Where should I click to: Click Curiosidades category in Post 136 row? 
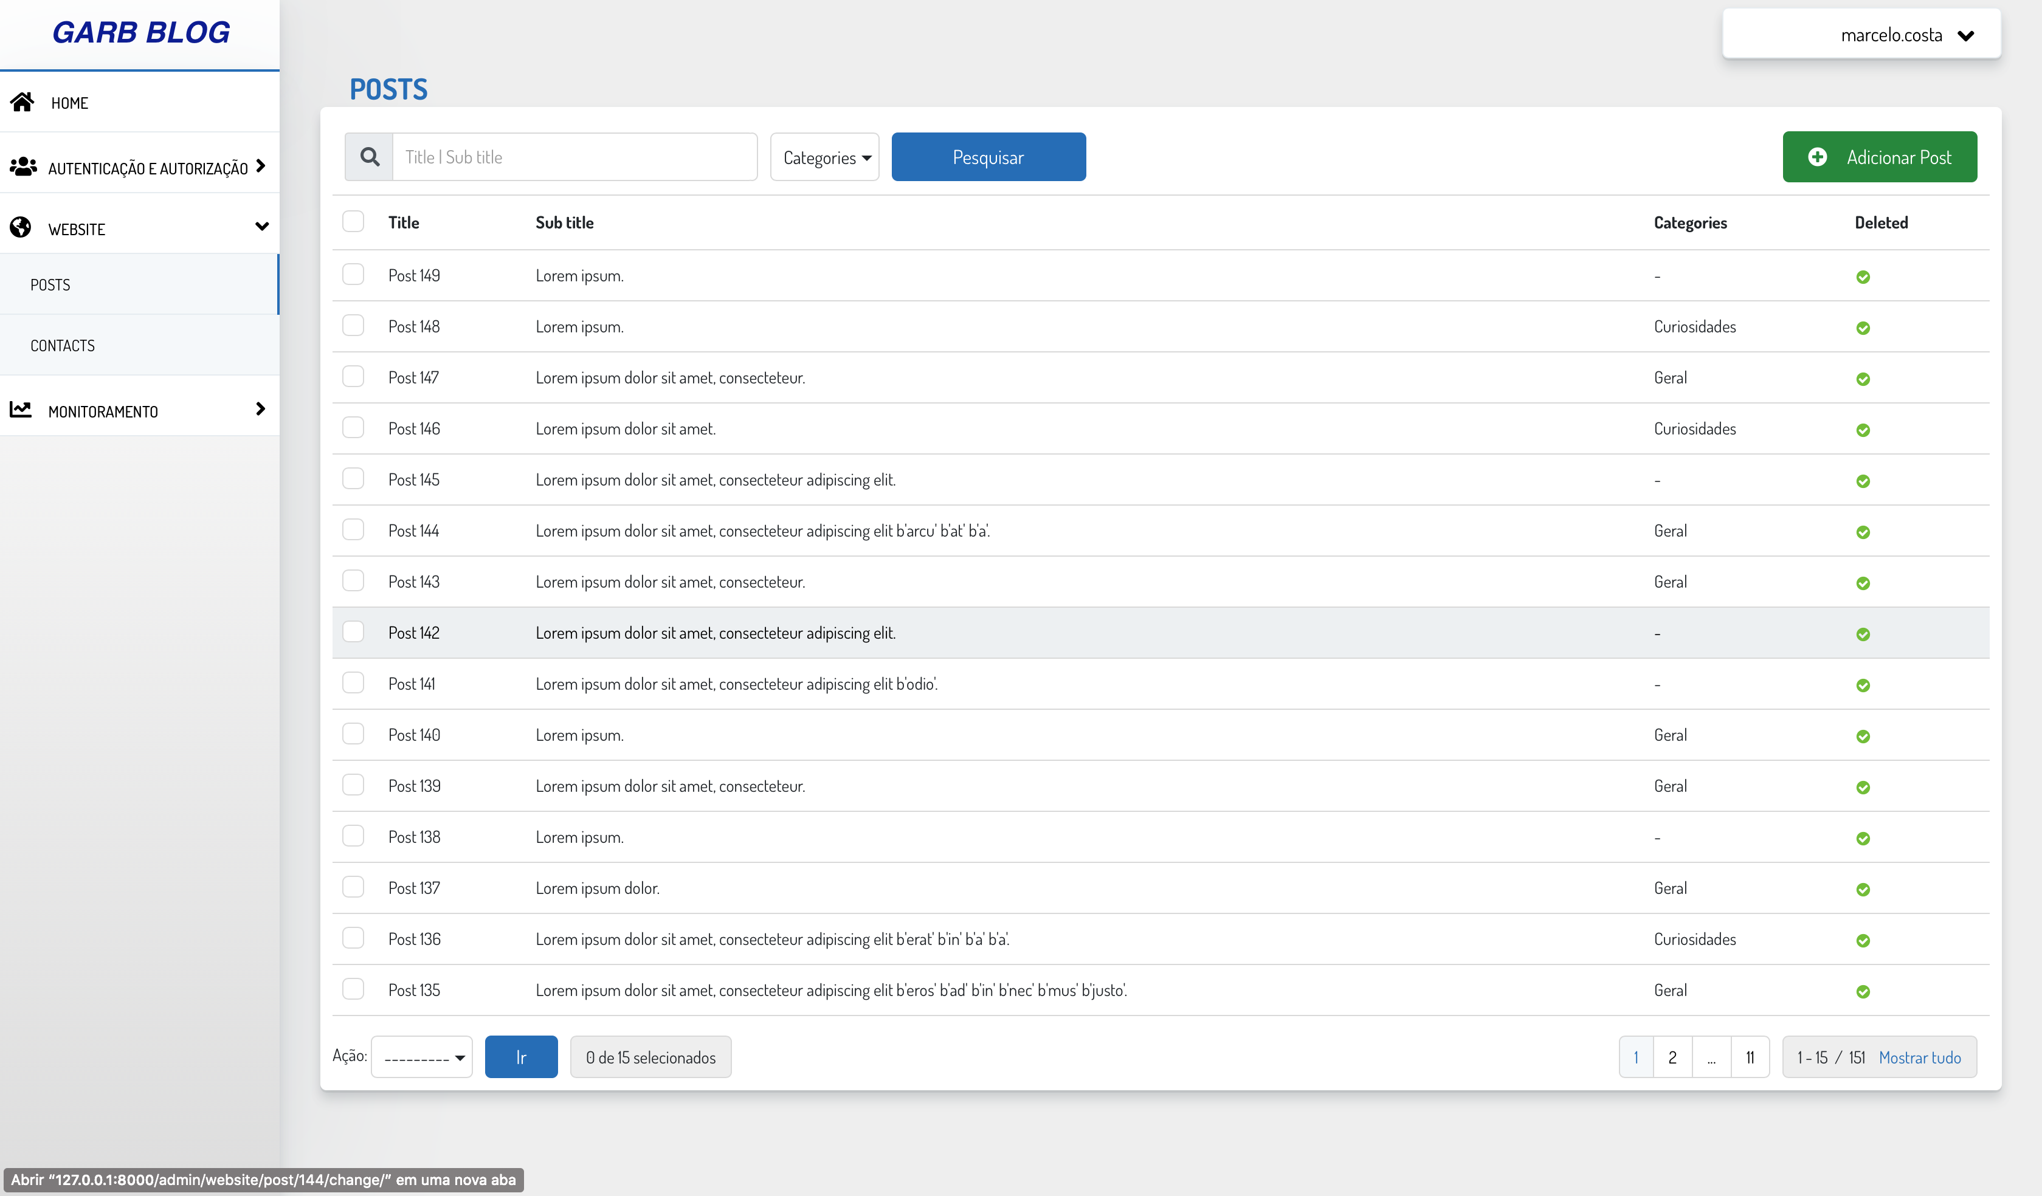[1694, 939]
